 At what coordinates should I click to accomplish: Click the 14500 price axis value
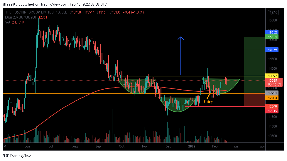tap(273, 59)
